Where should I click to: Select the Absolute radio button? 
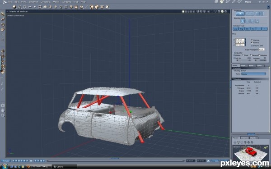(x=252, y=40)
